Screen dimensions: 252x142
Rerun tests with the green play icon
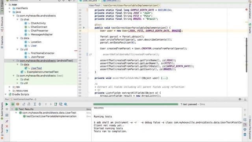[7, 104]
